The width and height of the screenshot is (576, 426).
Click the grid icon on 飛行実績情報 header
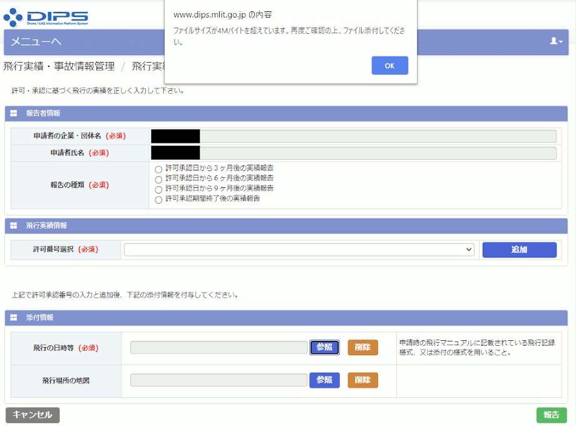point(14,226)
